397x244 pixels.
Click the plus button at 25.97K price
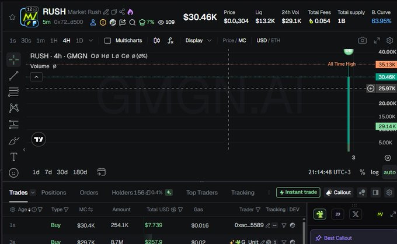tap(371, 89)
